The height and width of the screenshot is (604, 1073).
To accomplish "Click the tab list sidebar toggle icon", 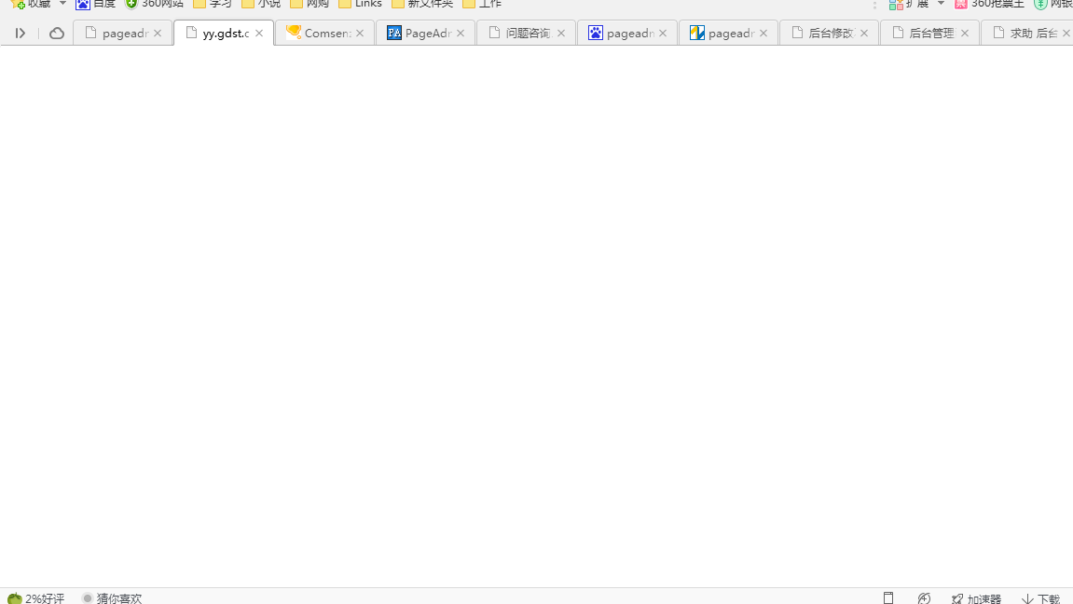I will 20,34.
